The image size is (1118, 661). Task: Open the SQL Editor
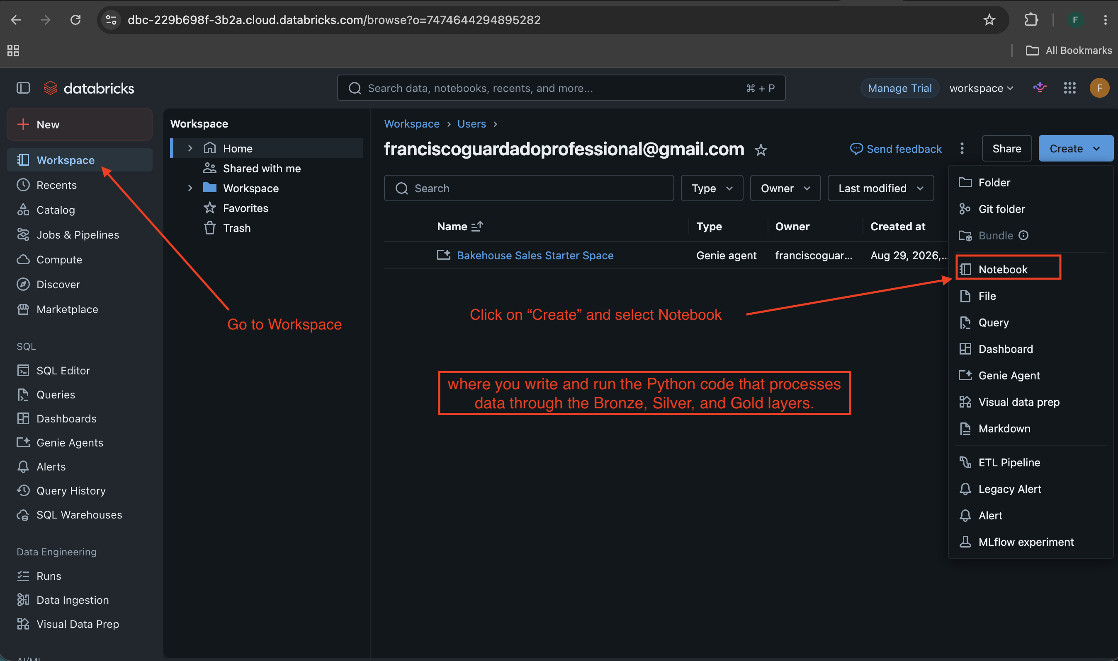80,371
